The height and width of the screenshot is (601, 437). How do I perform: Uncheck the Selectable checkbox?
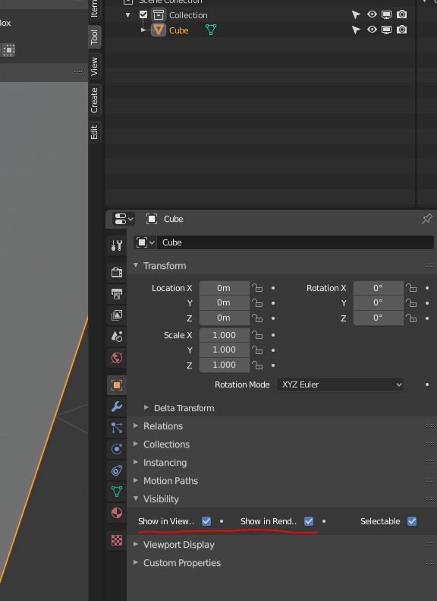(x=412, y=521)
